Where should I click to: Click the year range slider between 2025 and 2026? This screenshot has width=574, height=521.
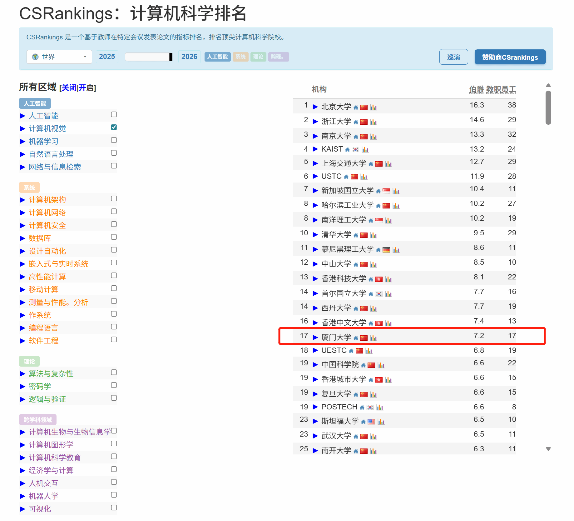click(x=149, y=57)
